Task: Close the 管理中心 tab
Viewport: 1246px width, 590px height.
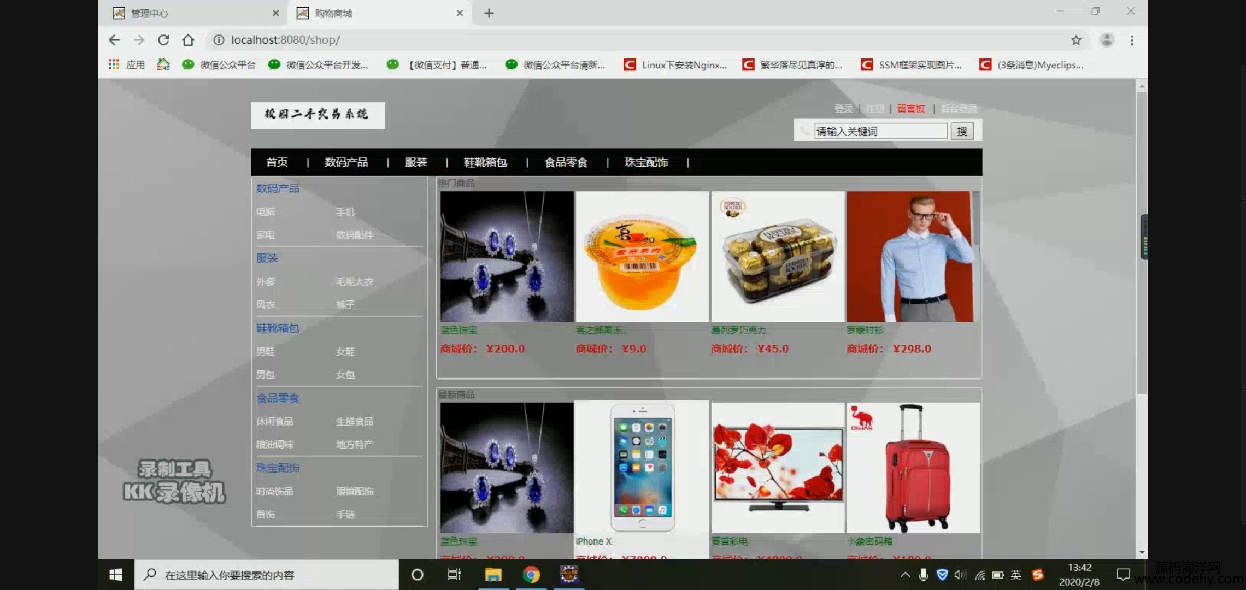Action: click(x=276, y=13)
